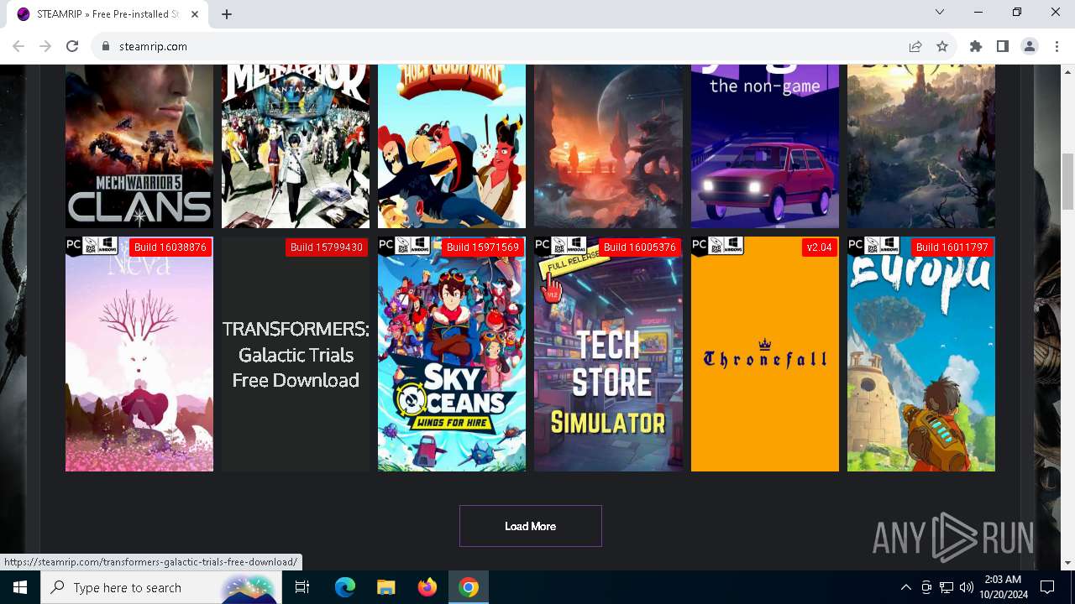Open Transformers Galactic Trials Free Download

tap(296, 355)
